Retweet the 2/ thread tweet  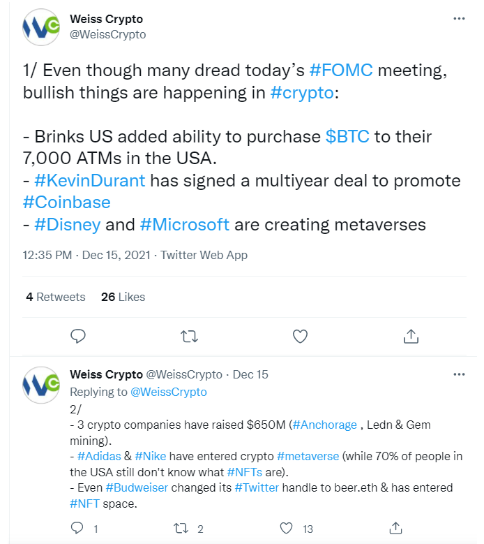pyautogui.click(x=181, y=529)
